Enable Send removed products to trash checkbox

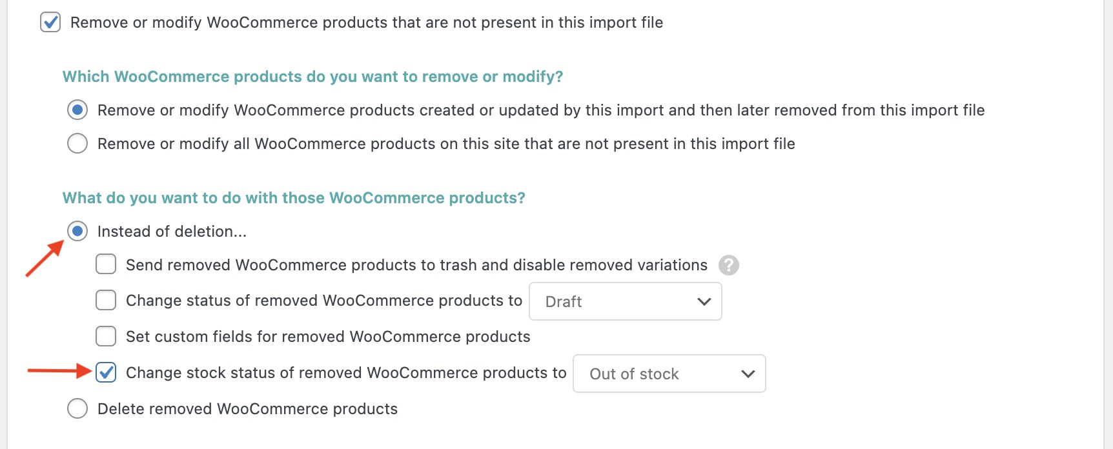coord(106,264)
